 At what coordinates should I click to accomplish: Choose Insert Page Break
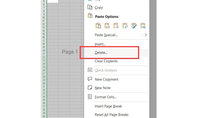(108, 106)
